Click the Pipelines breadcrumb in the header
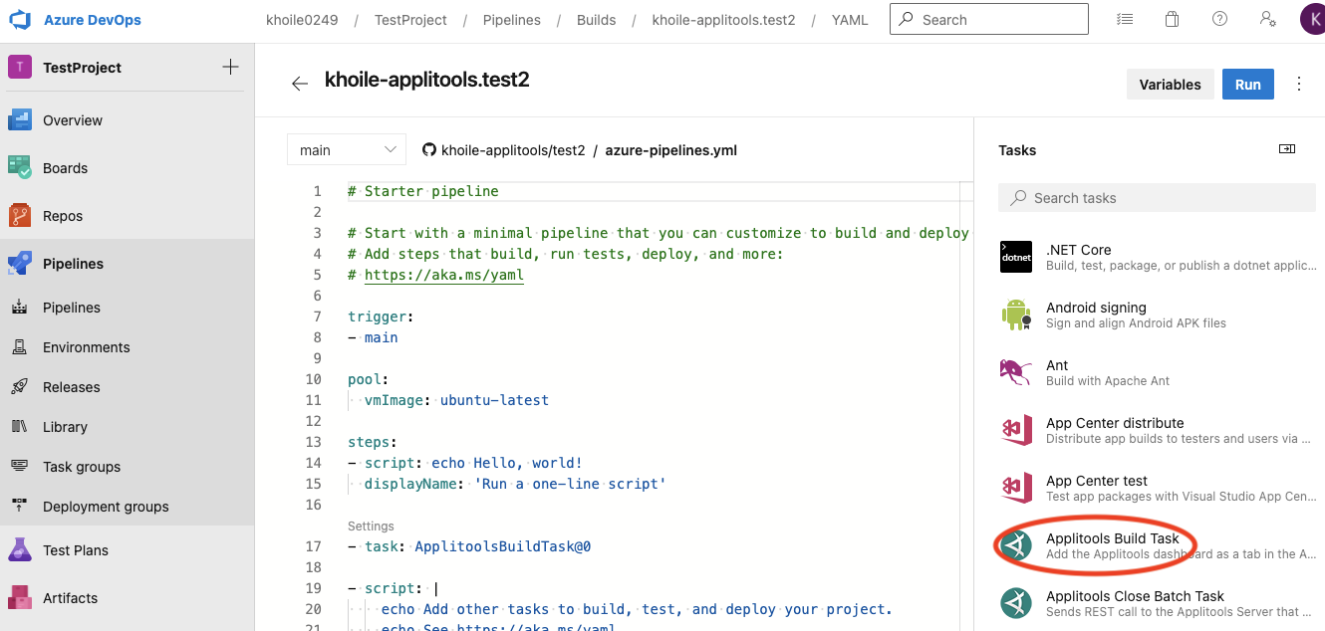Viewport: 1325px width, 631px height. (512, 20)
